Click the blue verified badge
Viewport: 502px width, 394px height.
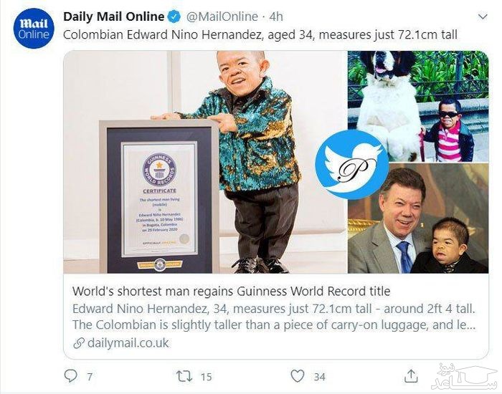[x=175, y=16]
